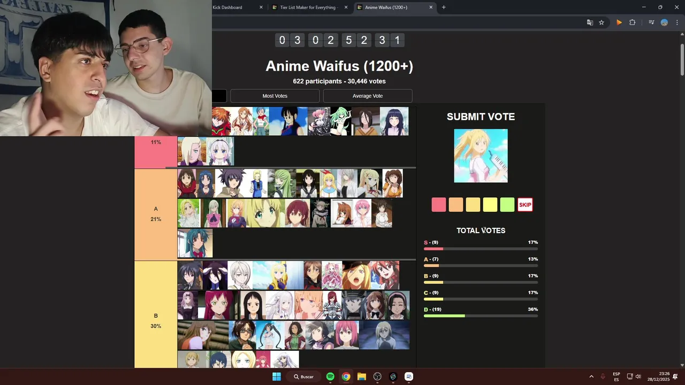Open the Chrome extensions puzzle icon
Image resolution: width=685 pixels, height=385 pixels.
632,22
